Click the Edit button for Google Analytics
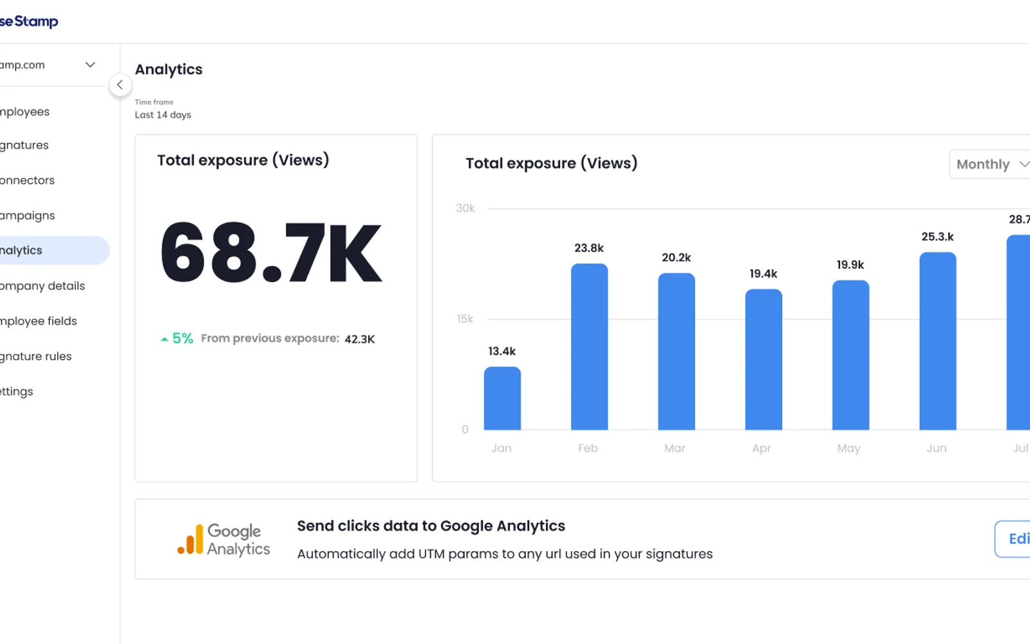This screenshot has width=1030, height=644. click(1013, 539)
